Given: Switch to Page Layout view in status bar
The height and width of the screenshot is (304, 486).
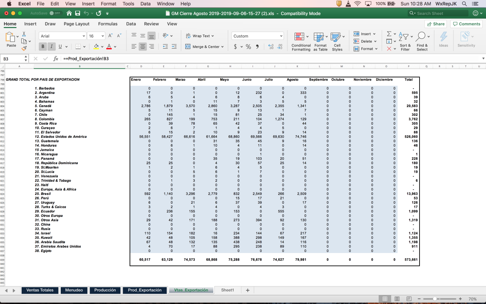Looking at the screenshot, I should [x=397, y=299].
